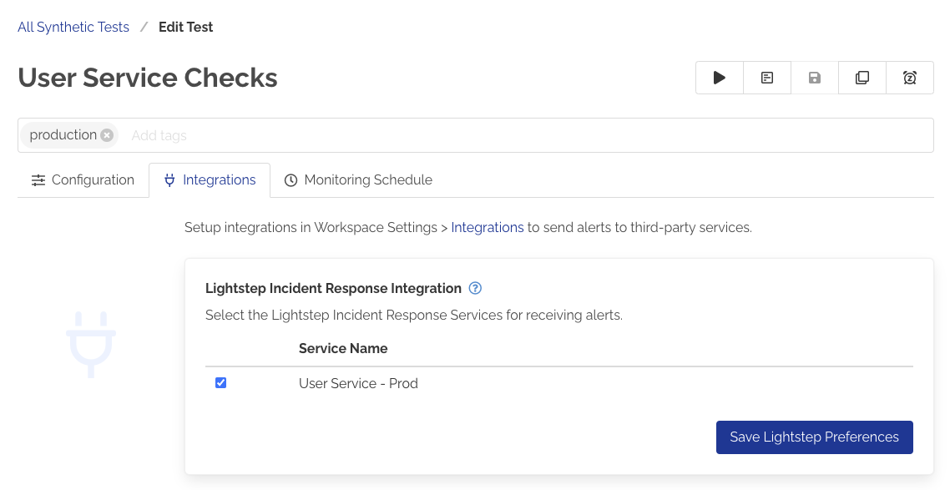950x490 pixels.
Task: Snooze alerts with the alarm-clock icon
Action: click(909, 77)
